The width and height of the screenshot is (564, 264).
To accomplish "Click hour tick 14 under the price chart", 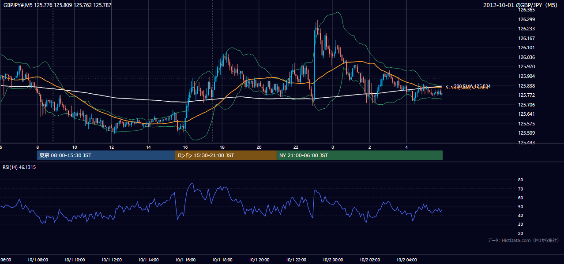I will click(x=148, y=147).
